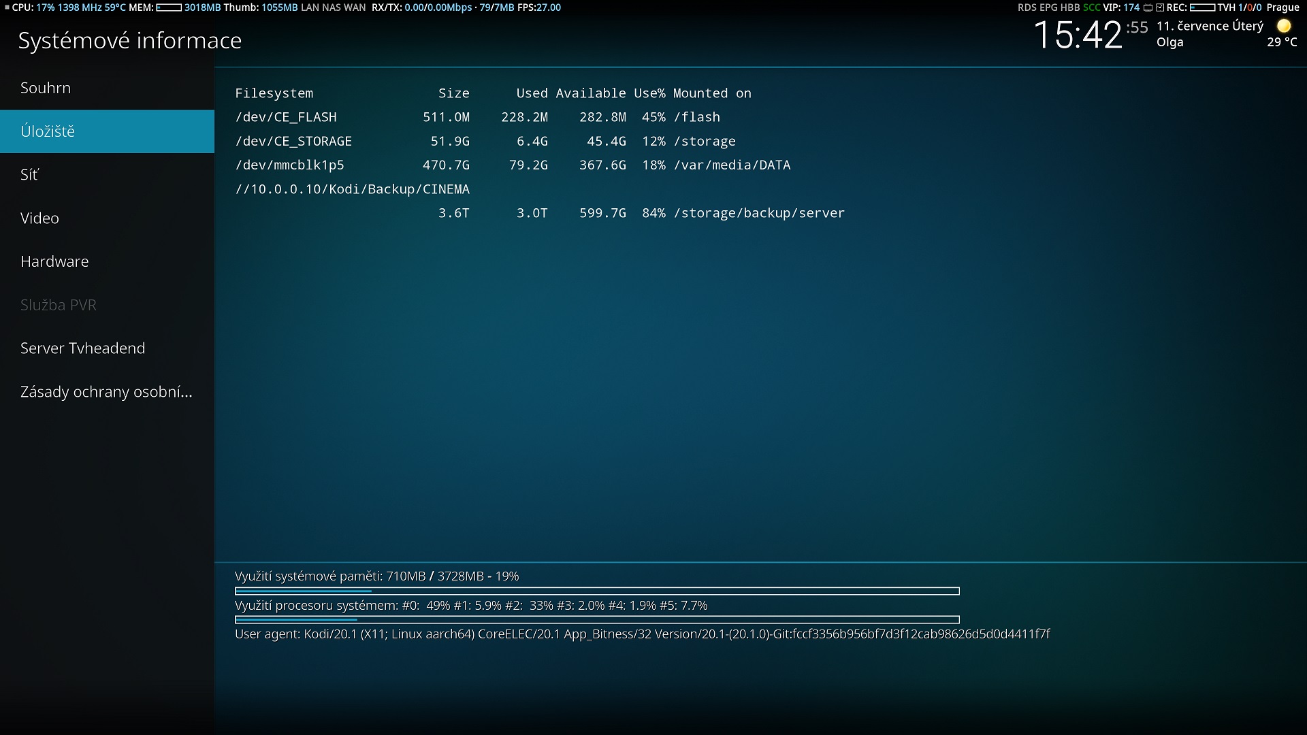The height and width of the screenshot is (735, 1307).
Task: Click the MEM usage bar in top bar
Action: coord(168,7)
